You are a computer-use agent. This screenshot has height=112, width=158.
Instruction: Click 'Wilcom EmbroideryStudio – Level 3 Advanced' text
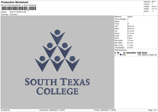[x=19, y=5]
